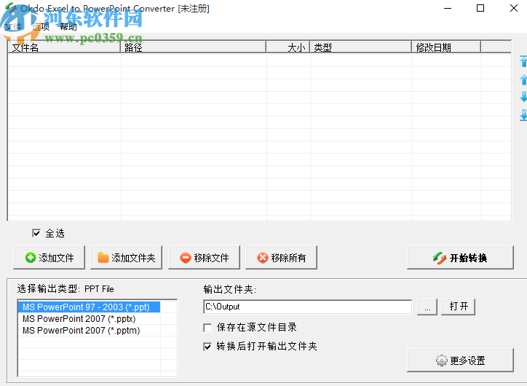Enable 保存在源文件目录 checkbox
Screen dimensions: 527x386
pos(207,328)
